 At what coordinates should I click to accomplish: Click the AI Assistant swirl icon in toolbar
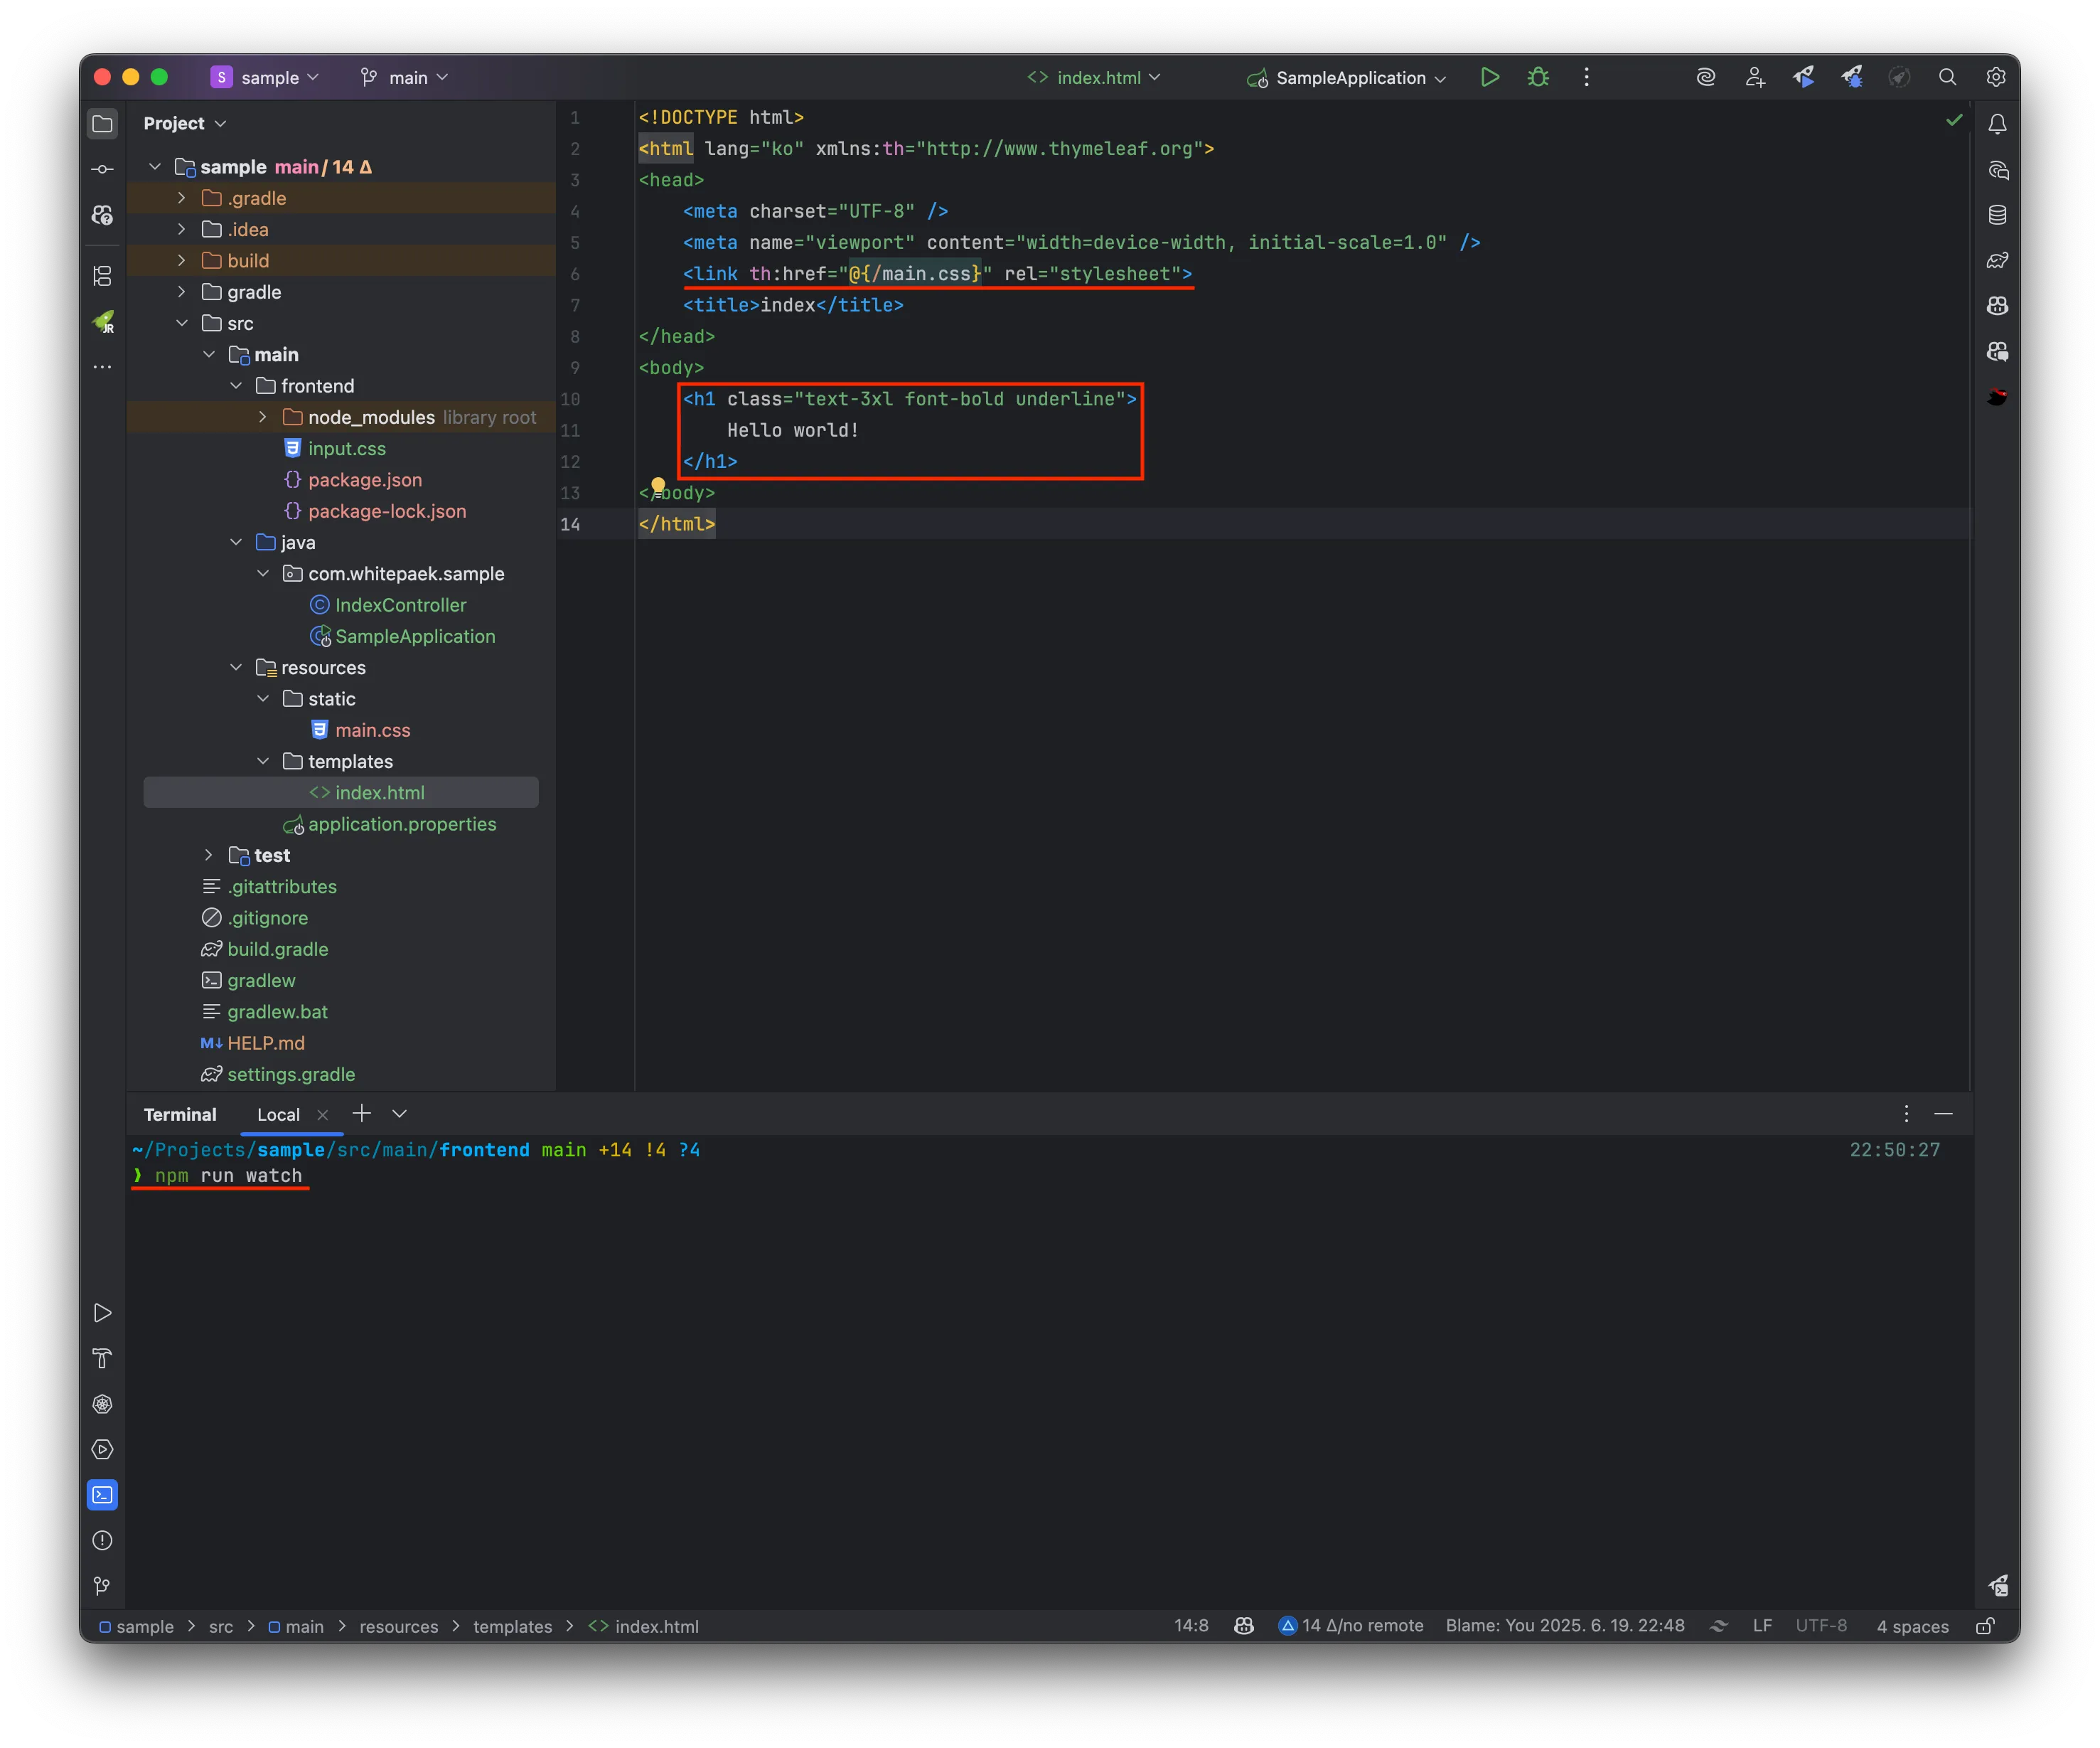1705,77
